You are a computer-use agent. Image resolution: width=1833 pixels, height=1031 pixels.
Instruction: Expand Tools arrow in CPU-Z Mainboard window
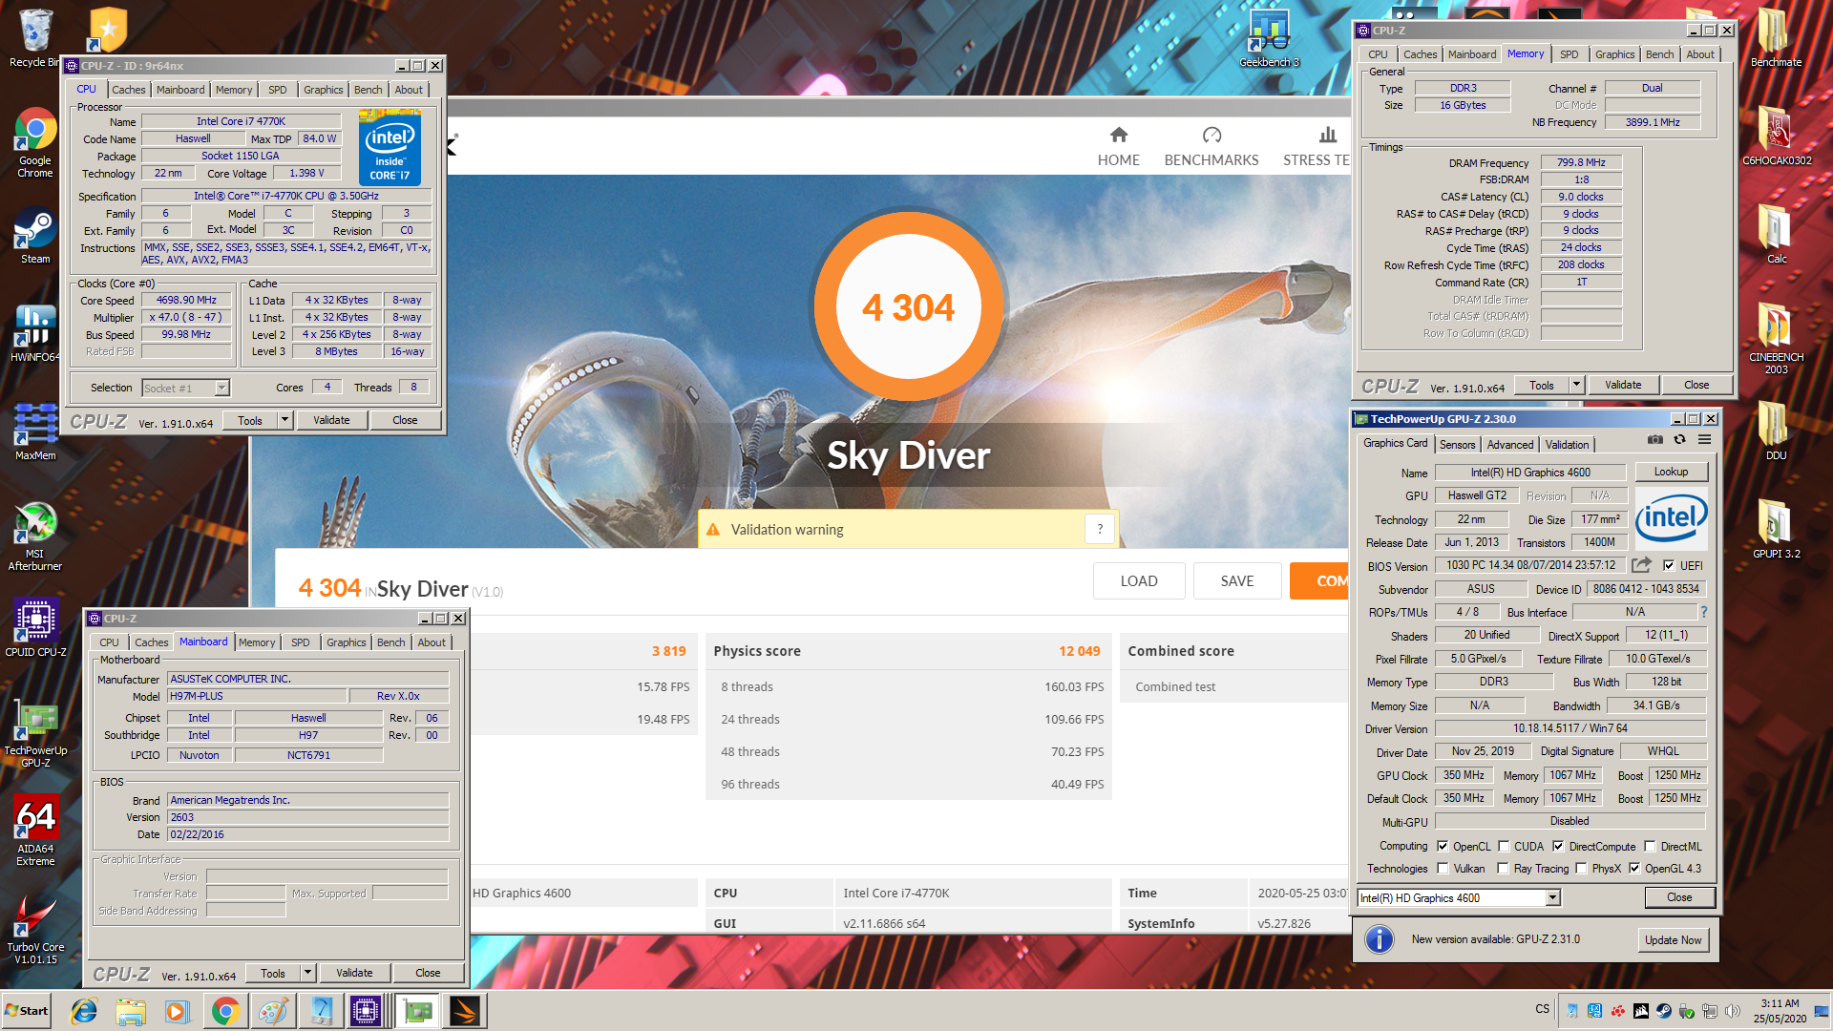(307, 973)
